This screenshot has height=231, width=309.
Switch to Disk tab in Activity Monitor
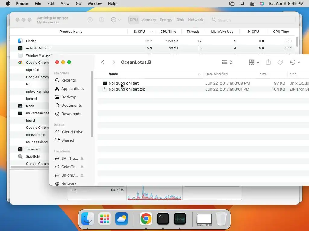pyautogui.click(x=180, y=20)
